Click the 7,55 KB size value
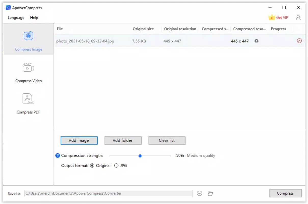 pos(139,41)
